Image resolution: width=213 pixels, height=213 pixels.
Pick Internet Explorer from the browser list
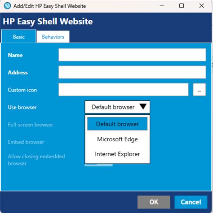117,154
